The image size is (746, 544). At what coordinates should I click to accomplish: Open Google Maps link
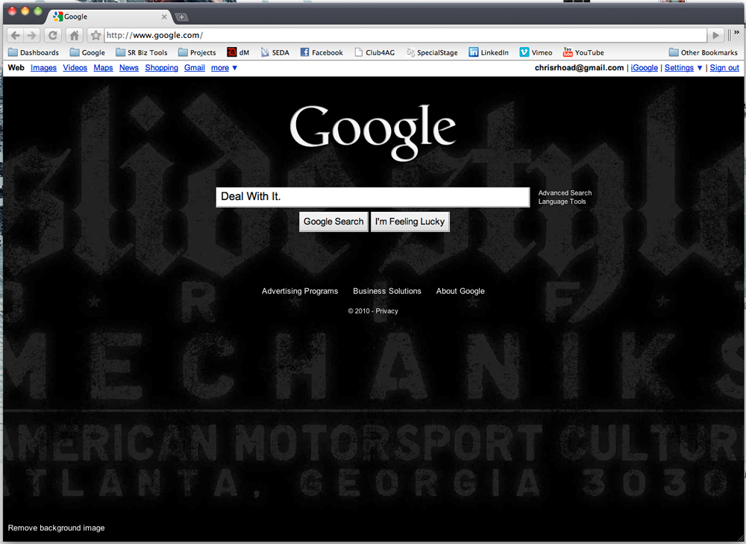pos(103,68)
